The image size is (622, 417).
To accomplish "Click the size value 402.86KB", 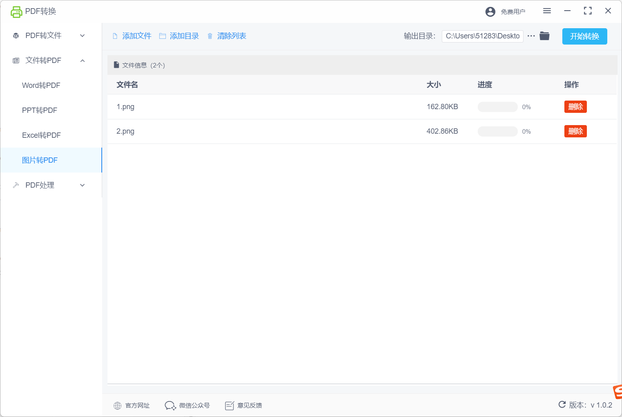I will click(x=442, y=131).
